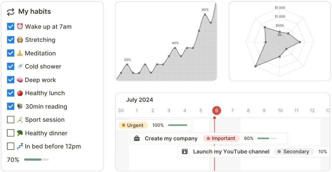Image resolution: width=332 pixels, height=172 pixels.
Task: Click the July 2024 timeline header
Action: coord(139,100)
